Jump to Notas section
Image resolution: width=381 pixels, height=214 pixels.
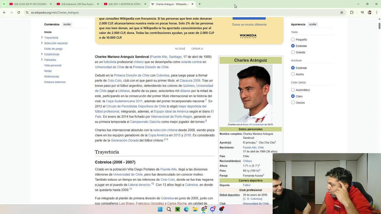pyautogui.click(x=48, y=71)
